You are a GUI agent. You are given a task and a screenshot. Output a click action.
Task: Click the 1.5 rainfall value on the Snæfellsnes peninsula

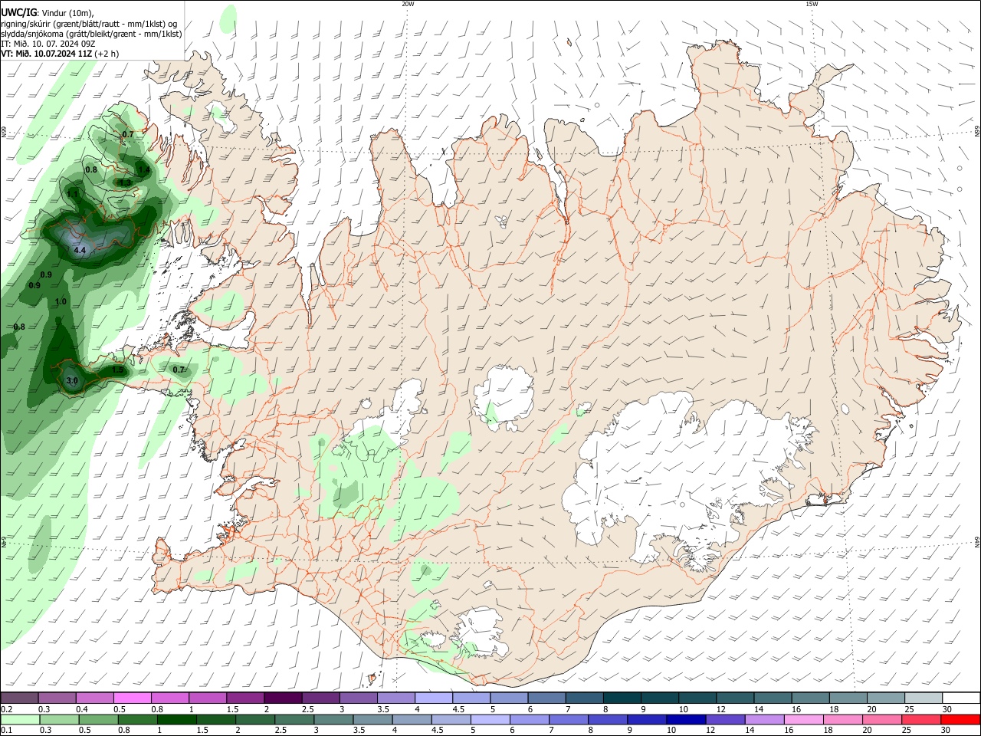(117, 370)
